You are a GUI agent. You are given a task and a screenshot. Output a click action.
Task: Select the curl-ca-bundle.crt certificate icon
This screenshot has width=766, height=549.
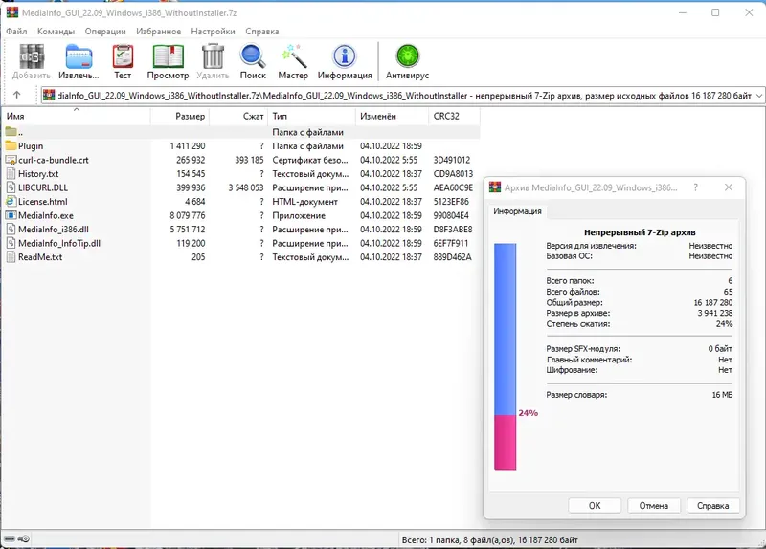11,160
